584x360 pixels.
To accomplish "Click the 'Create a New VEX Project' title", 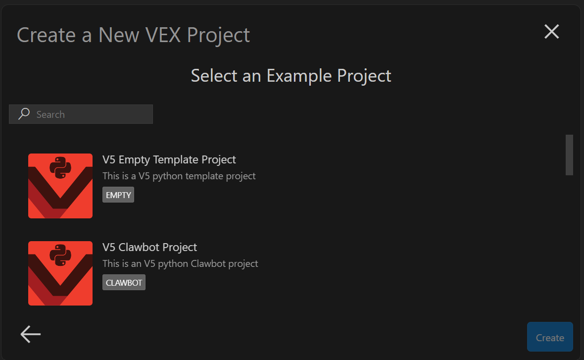I will [x=133, y=35].
